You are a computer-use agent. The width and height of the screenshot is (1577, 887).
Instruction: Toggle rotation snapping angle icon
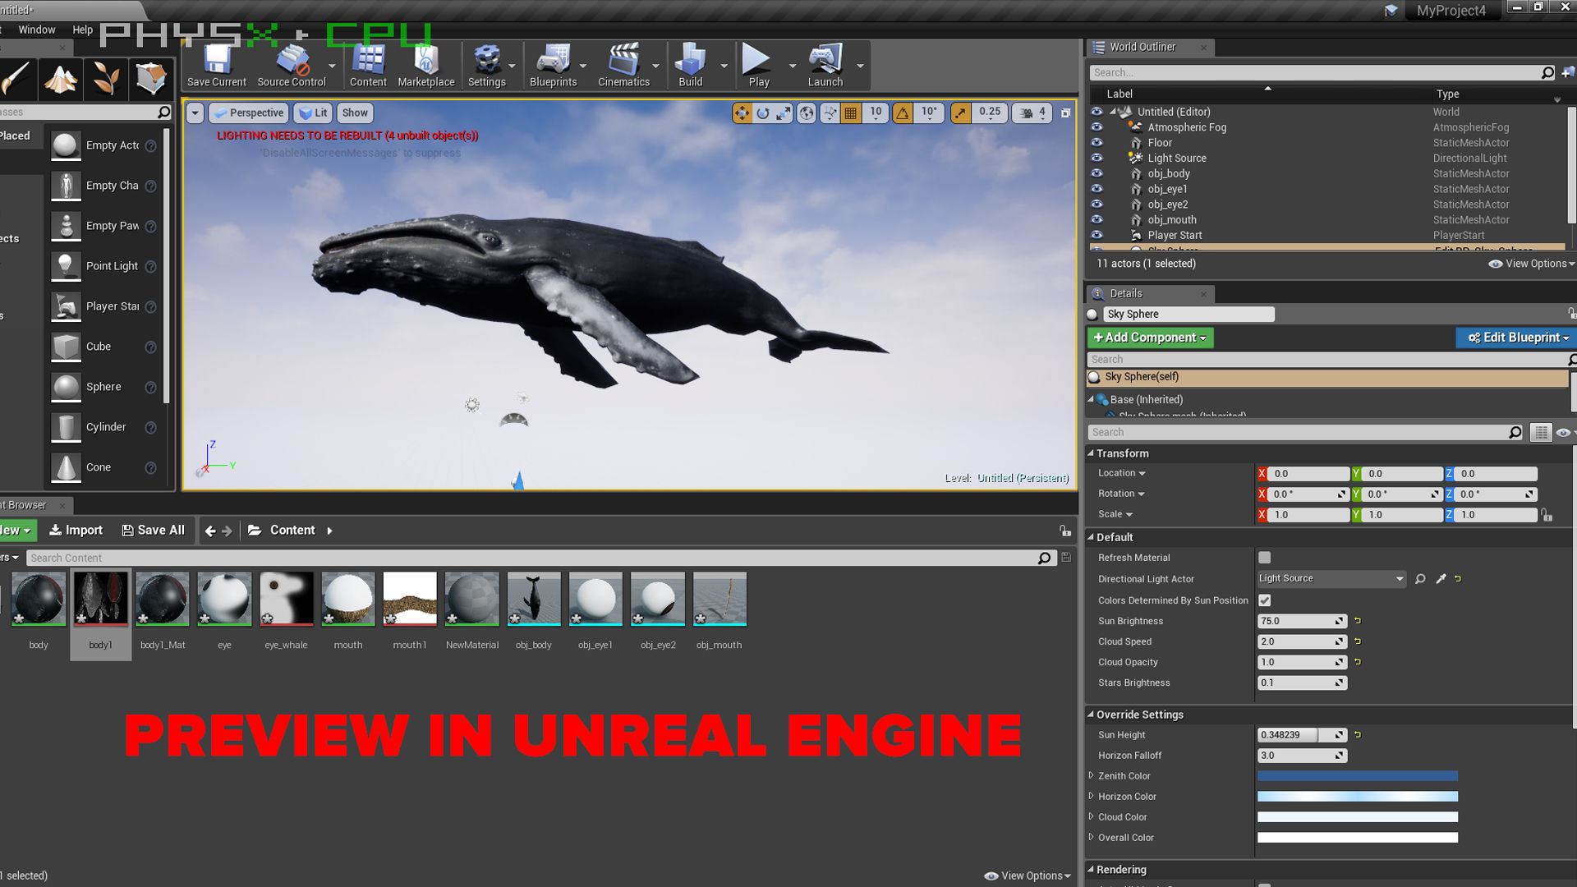pos(903,113)
